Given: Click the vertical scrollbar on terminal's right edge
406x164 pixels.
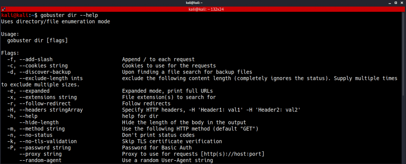Looking at the screenshot, I should coord(404,88).
